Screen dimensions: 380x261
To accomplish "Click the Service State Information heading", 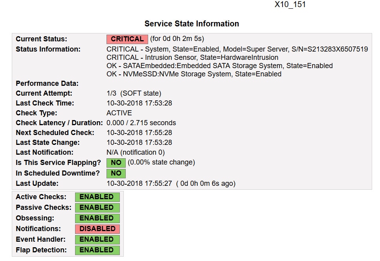I will 192,24.
